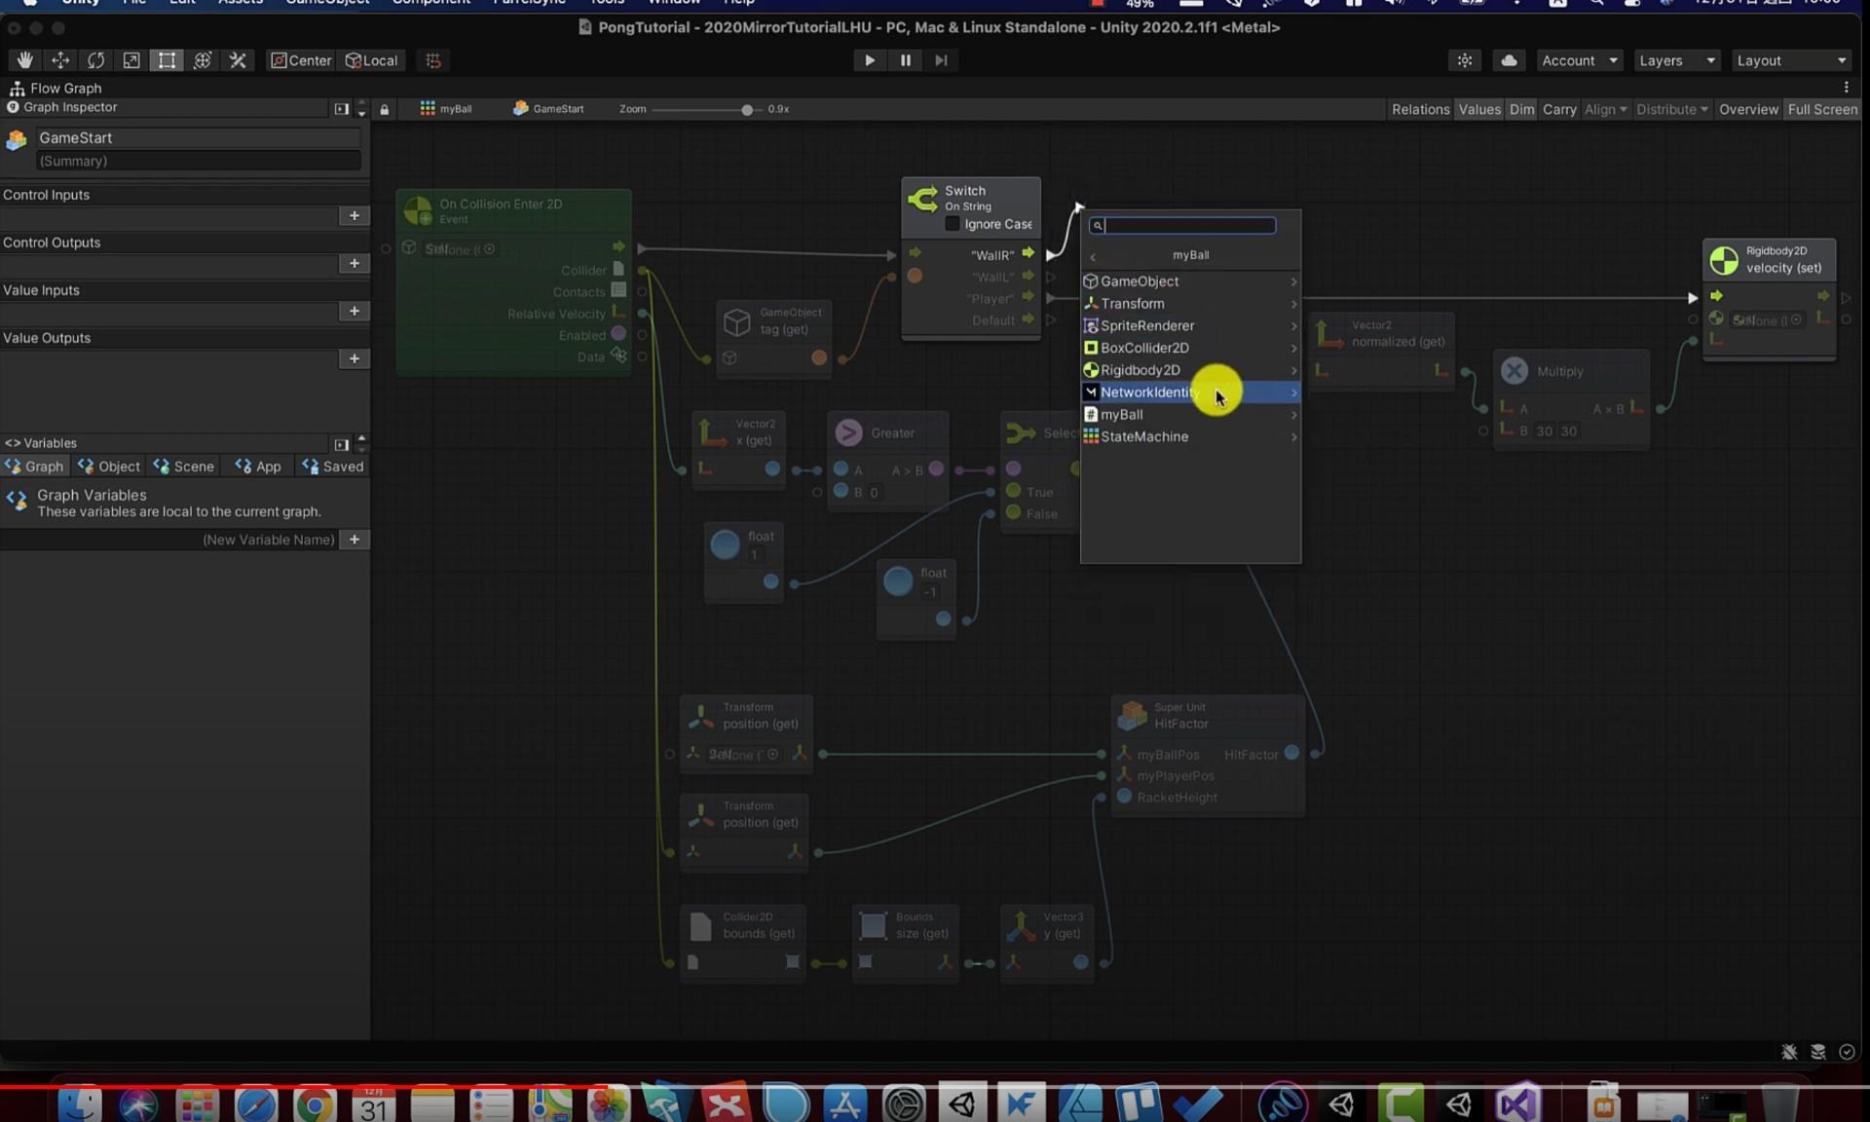Viewport: 1870px width, 1122px height.
Task: Toggle the Relations button
Action: pyautogui.click(x=1420, y=109)
